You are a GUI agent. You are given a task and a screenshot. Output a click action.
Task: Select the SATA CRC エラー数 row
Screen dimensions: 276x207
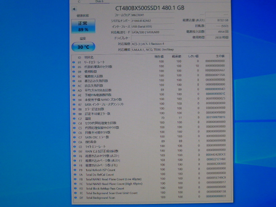click(150, 137)
